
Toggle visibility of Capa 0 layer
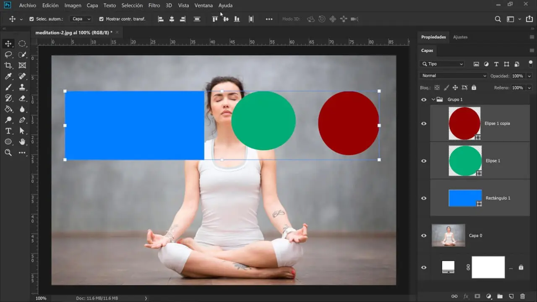(424, 235)
